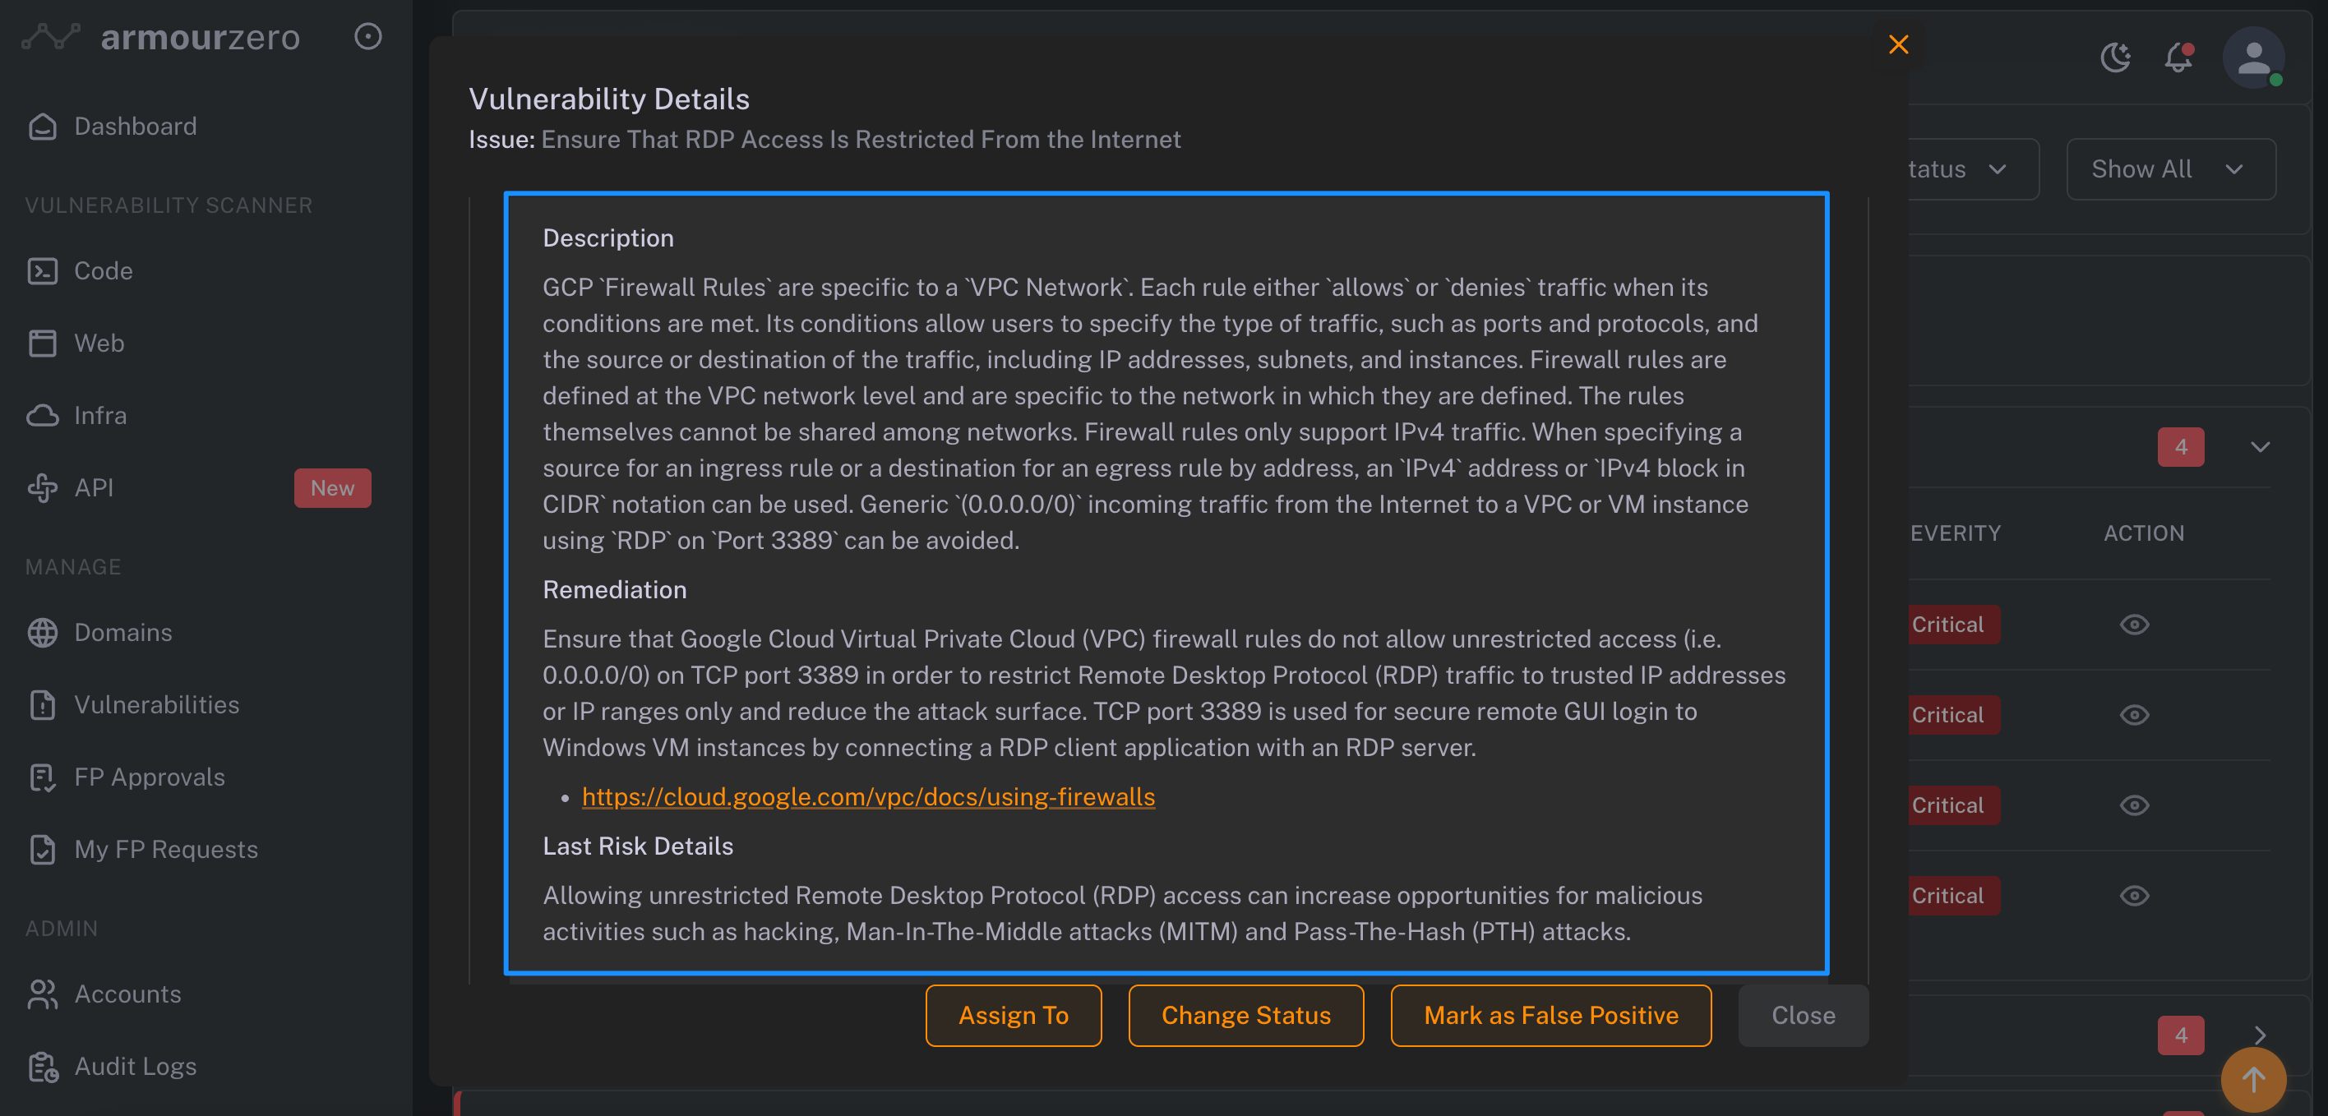
Task: View details of first Critical row
Action: [x=2134, y=625]
